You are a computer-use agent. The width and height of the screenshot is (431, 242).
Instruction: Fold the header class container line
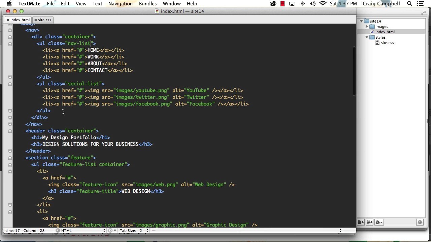[10, 131]
